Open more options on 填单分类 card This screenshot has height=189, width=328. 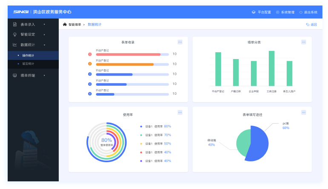pos(304,42)
